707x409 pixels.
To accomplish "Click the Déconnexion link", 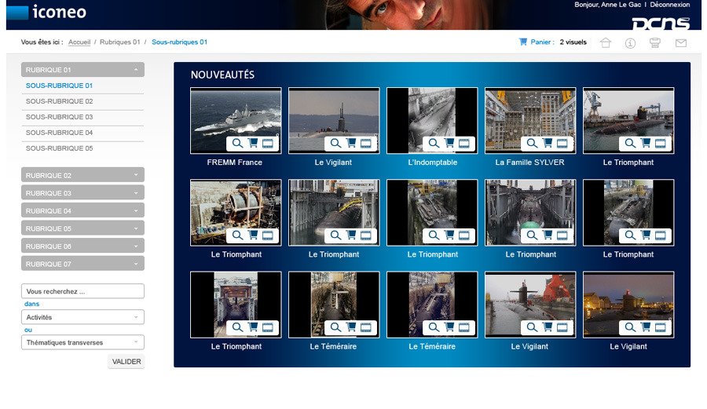I will coord(669,5).
